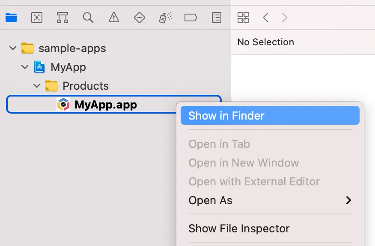Collapse the Products group disclosure arrow
The image size is (375, 246).
point(36,86)
